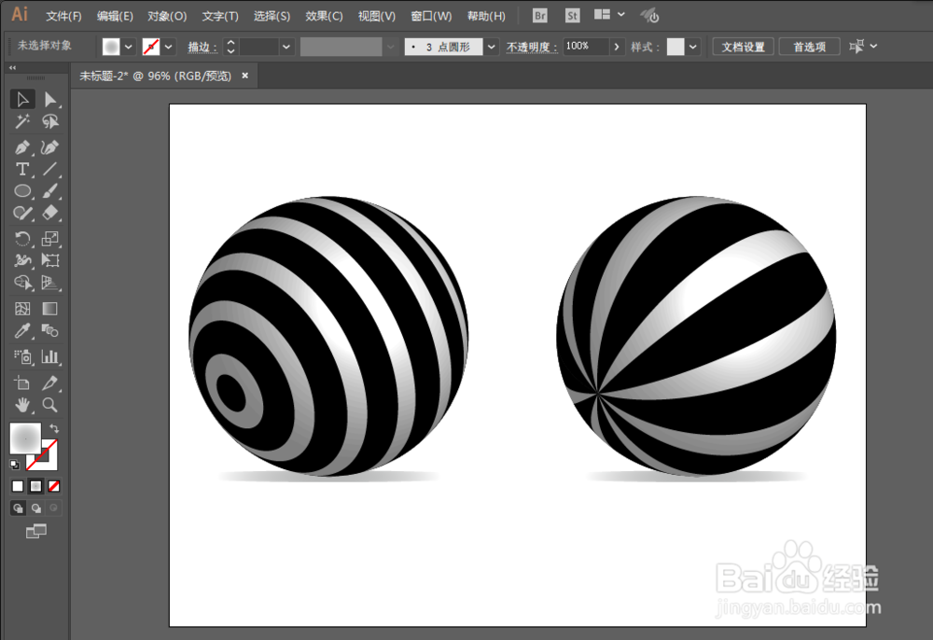Enable Draw Normal mode
Screen dimensions: 933x640
[x=18, y=508]
